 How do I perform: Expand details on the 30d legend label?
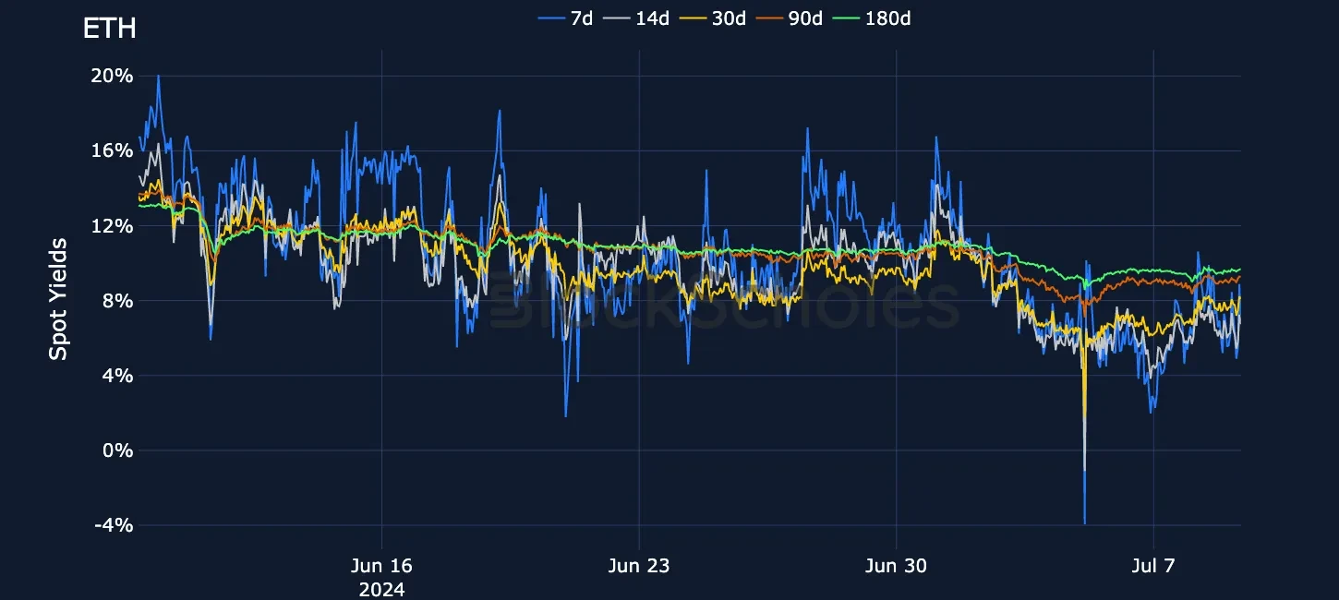point(730,18)
